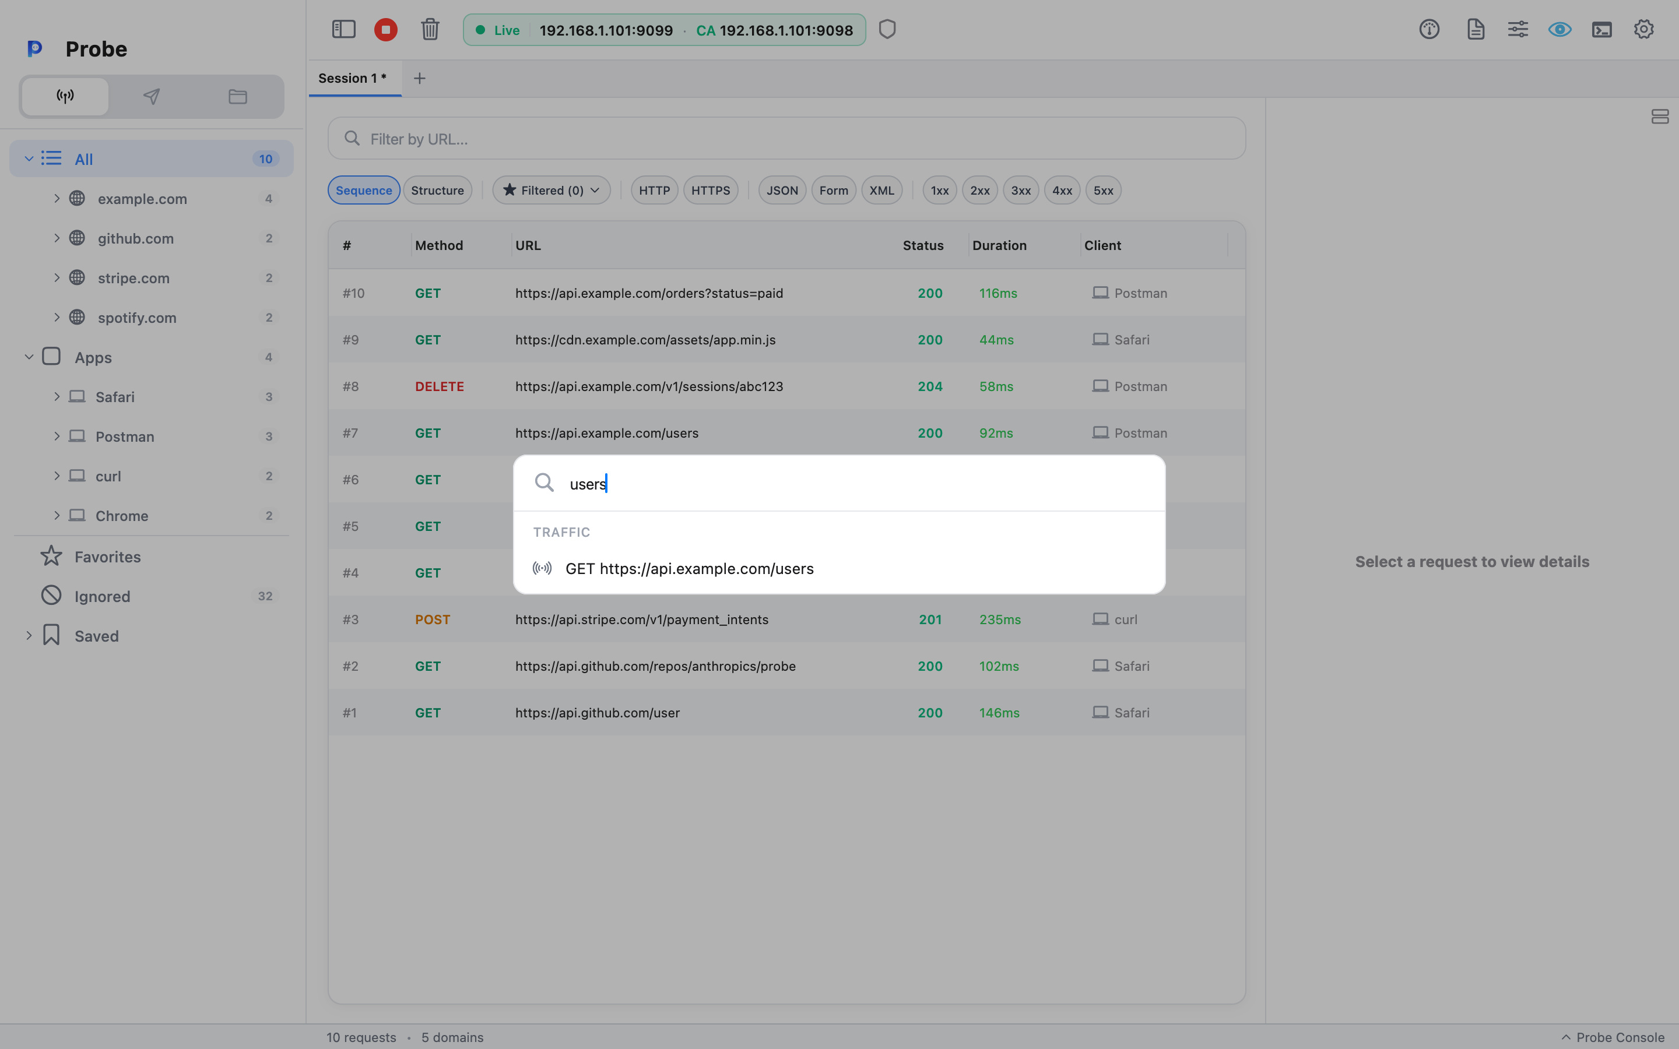The height and width of the screenshot is (1049, 1679).
Task: Open the settings gear icon
Action: (1643, 29)
